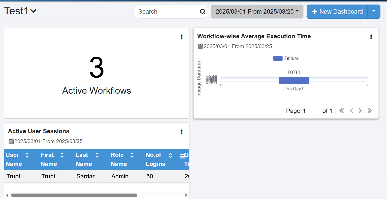The height and width of the screenshot is (199, 387).
Task: Click the search magnifier icon
Action: (x=203, y=12)
